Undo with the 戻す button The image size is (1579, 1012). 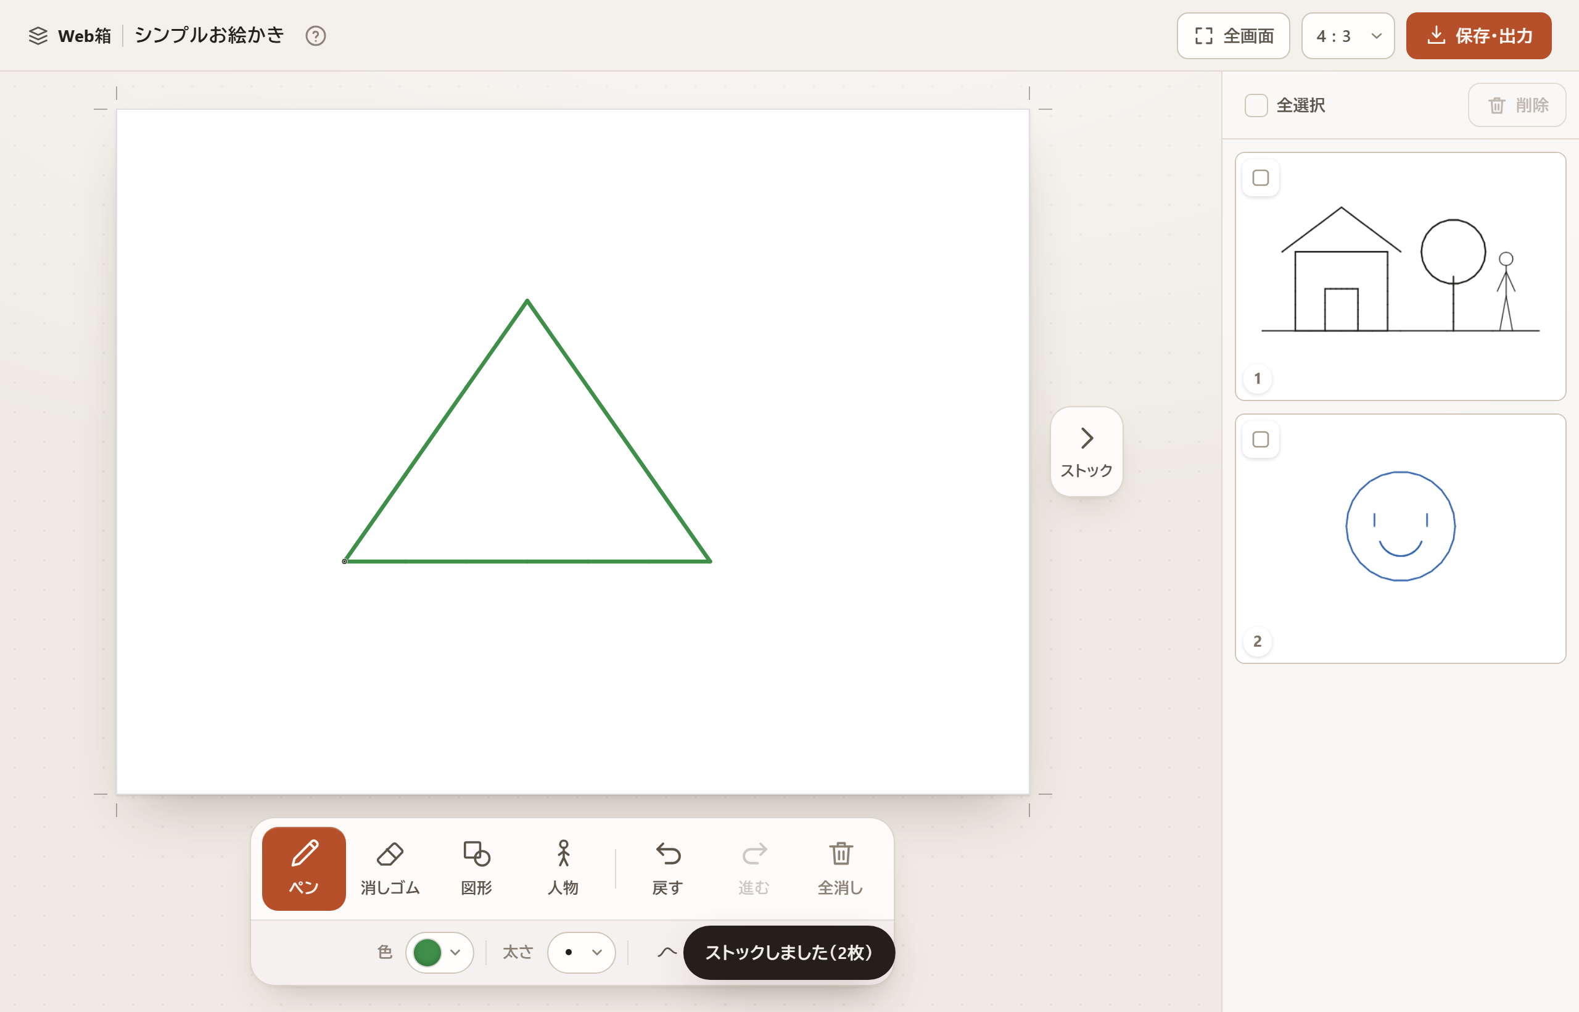[x=667, y=868]
